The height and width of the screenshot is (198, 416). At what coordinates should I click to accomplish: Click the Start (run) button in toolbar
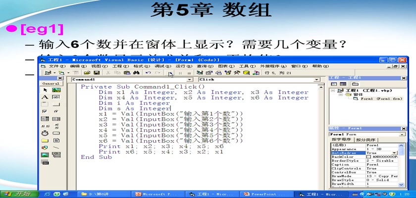170,73
